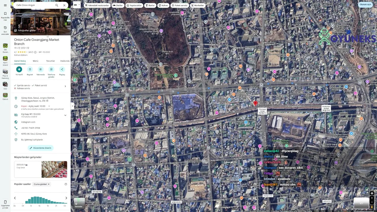The image size is (377, 212).
Task: Expand the service options chevron
Action: (65, 86)
